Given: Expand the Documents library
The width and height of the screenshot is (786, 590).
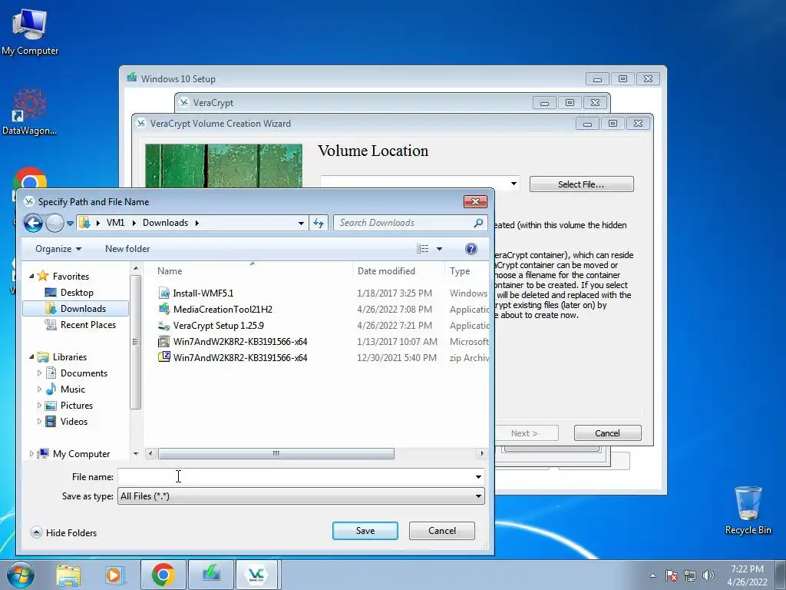Looking at the screenshot, I should tap(39, 373).
